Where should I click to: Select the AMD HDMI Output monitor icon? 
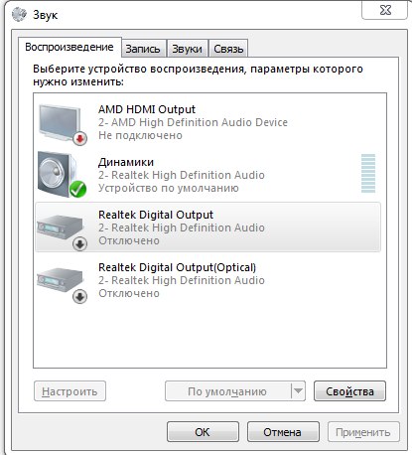pos(62,123)
